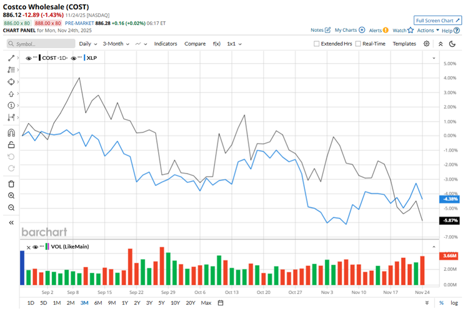Viewport: 470px width, 314px height.
Task: Open the Fibonacci retracement tools icon
Action: pyautogui.click(x=11, y=70)
